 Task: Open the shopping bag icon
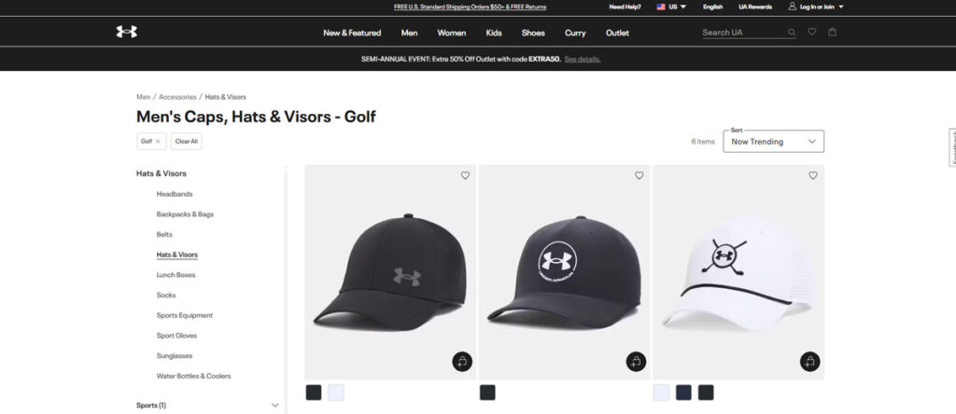pyautogui.click(x=832, y=33)
